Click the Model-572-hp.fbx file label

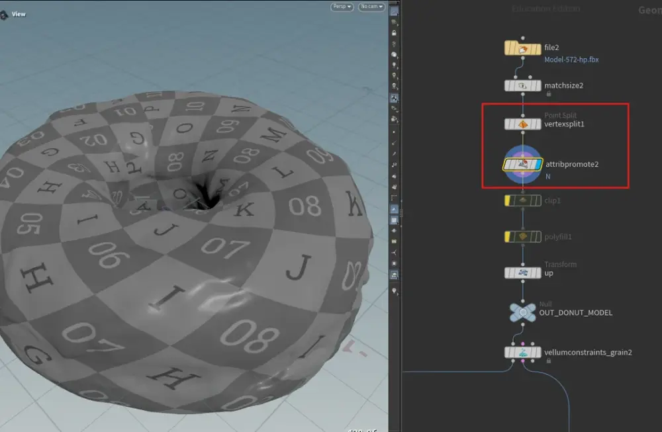[x=571, y=60]
